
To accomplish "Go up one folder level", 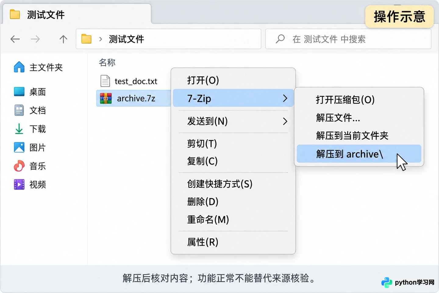I will [63, 39].
